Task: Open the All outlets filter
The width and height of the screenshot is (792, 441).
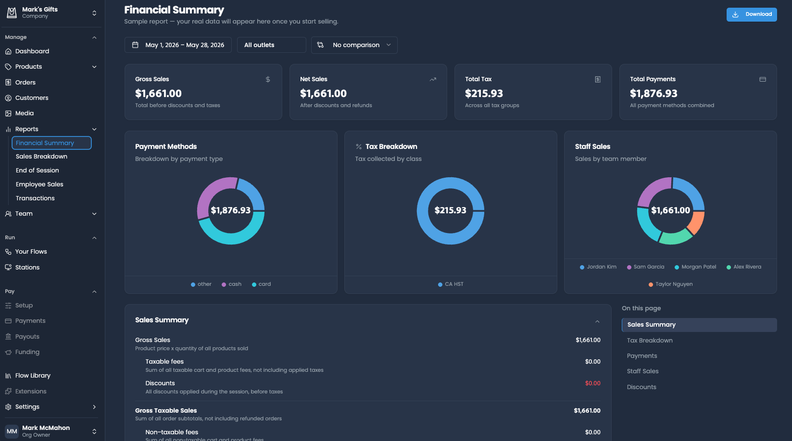Action: tap(272, 45)
